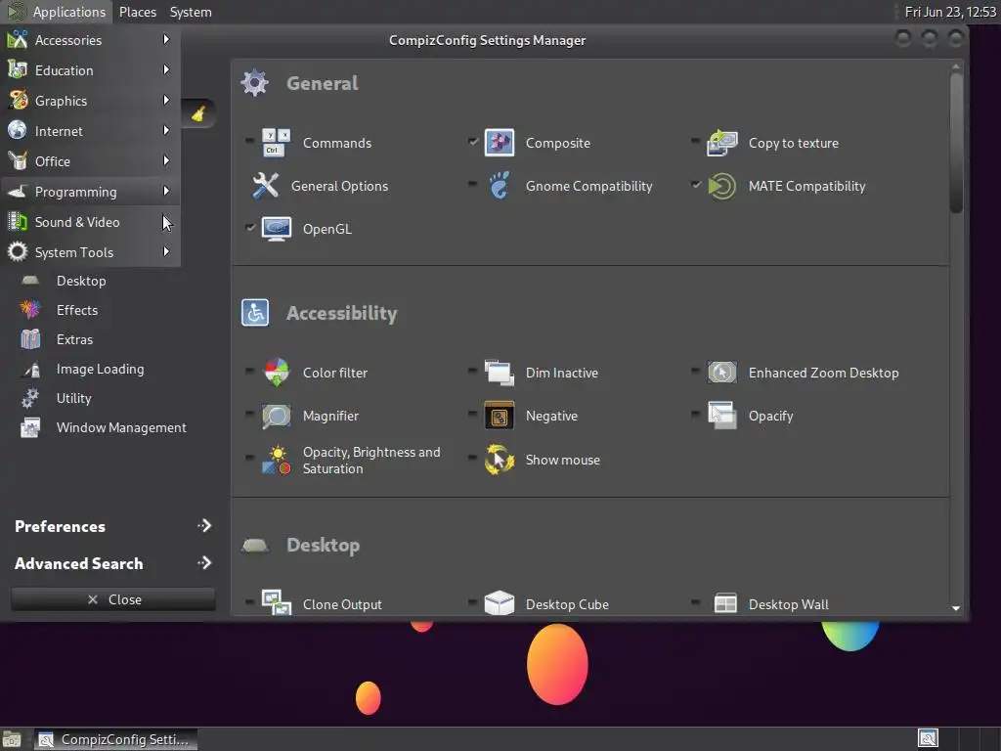Open the Enhanced Zoom Desktop icon

(x=722, y=373)
